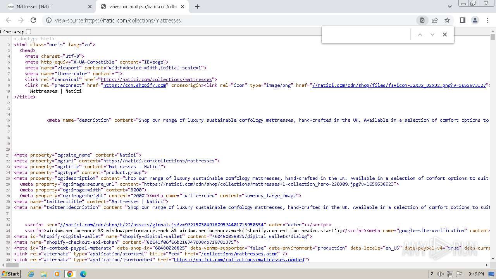Open the Windows Start menu
This screenshot has width=496, height=279.
(10, 274)
